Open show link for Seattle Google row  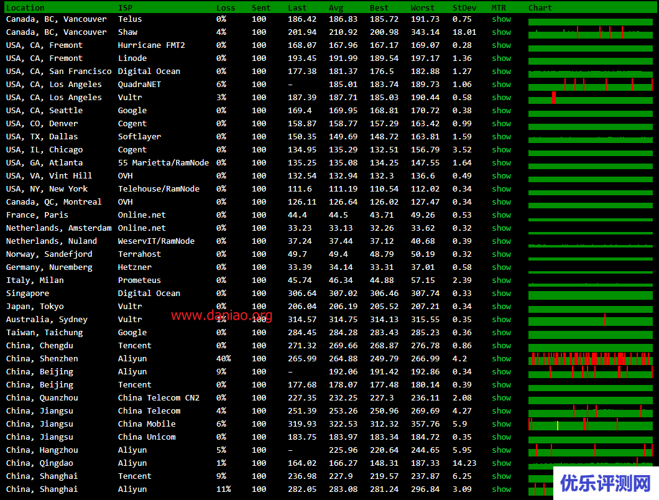(501, 110)
